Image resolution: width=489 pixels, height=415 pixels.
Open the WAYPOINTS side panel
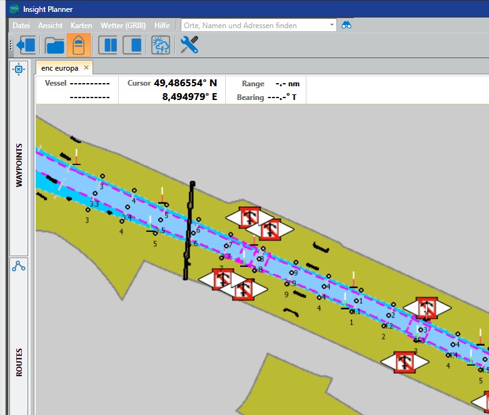pos(19,166)
